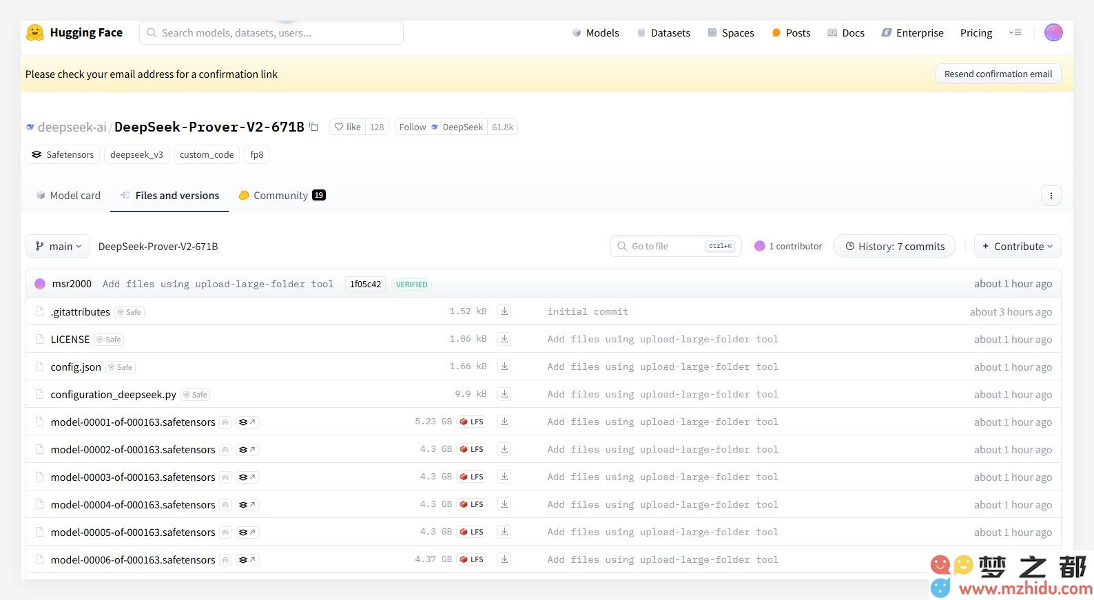This screenshot has width=1094, height=600.
Task: Focus the Go to file search field
Action: (676, 246)
